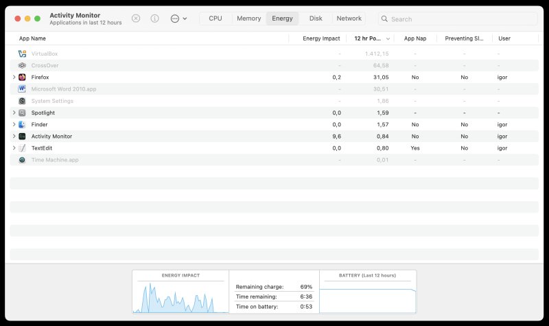Expand the Firefox process row
This screenshot has width=549, height=326.
pos(14,78)
